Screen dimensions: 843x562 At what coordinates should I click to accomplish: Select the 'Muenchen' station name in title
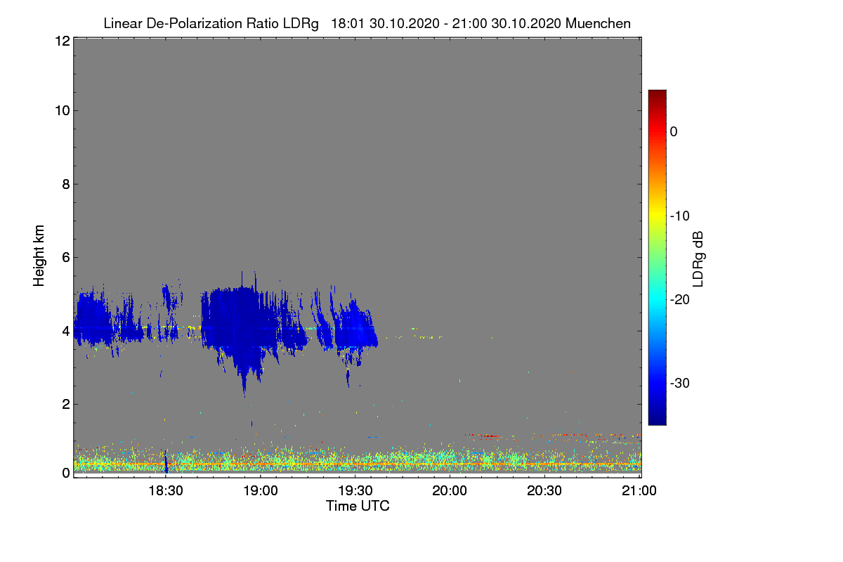coord(598,23)
